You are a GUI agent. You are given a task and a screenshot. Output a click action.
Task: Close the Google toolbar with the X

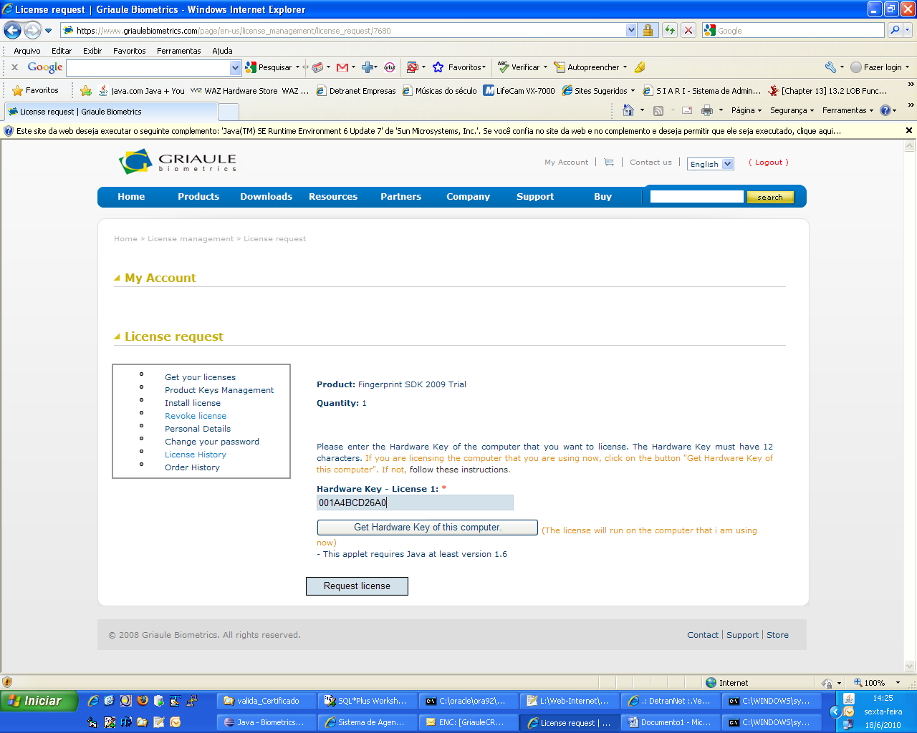click(x=14, y=67)
